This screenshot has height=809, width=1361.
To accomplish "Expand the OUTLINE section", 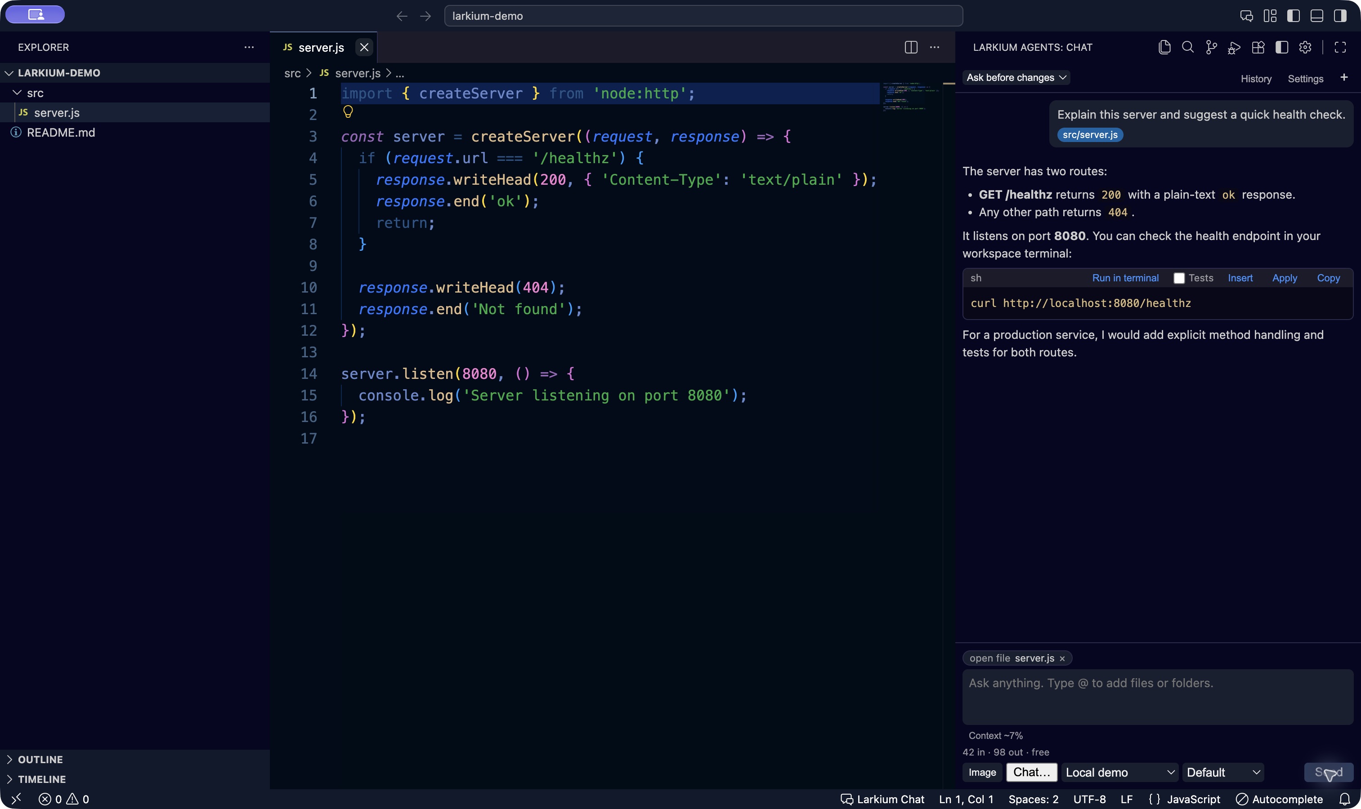I will [x=135, y=760].
